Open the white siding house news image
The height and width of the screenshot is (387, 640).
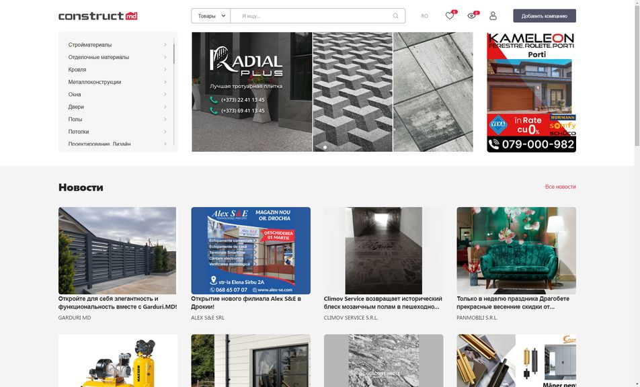251,361
